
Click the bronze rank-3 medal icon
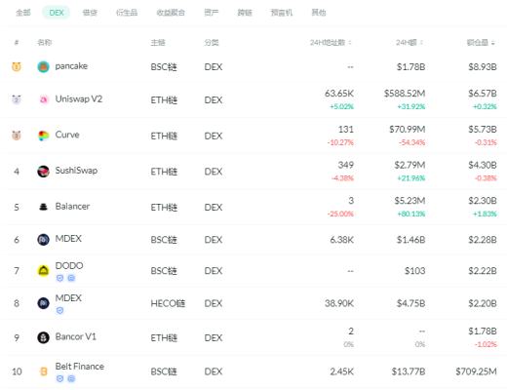[17, 136]
